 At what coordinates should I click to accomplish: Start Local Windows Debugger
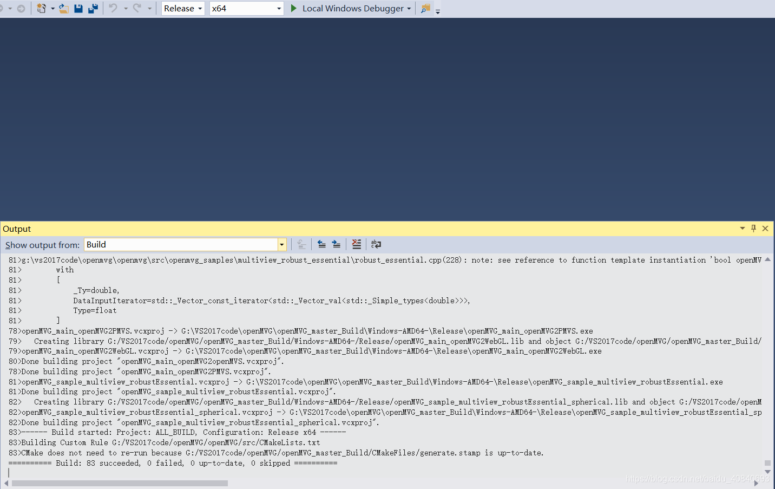tap(353, 8)
